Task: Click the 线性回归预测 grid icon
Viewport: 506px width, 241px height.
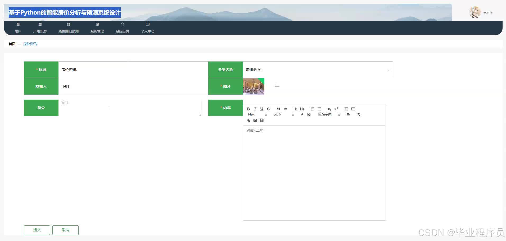Action: tap(69, 24)
